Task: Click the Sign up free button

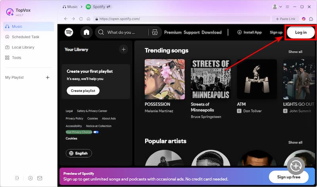Action: click(x=289, y=177)
